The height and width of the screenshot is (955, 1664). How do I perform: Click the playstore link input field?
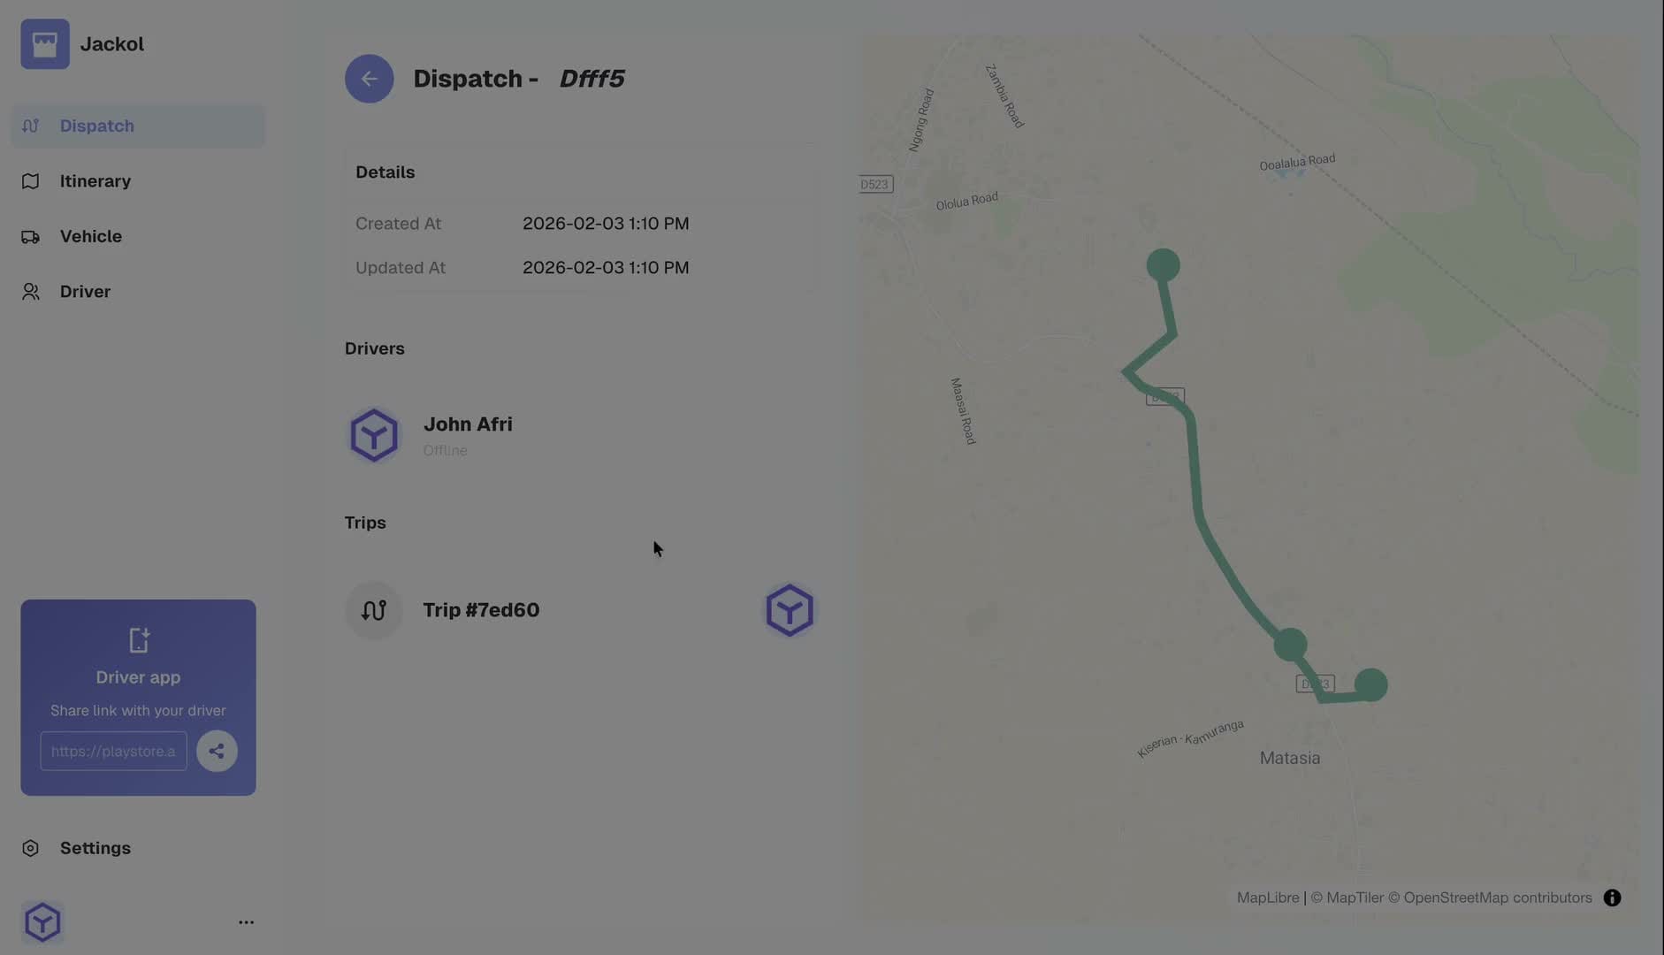(113, 751)
